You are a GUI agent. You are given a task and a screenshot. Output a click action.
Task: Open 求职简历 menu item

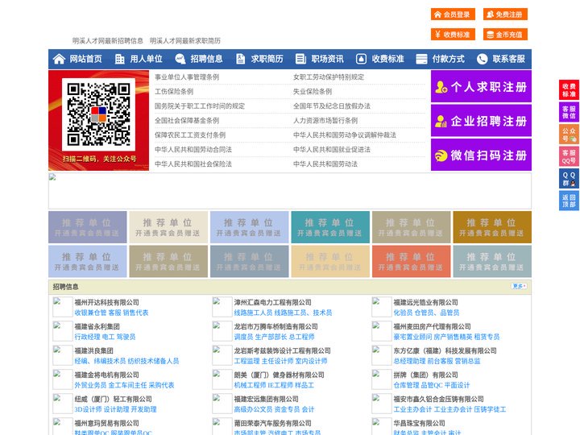[267, 59]
